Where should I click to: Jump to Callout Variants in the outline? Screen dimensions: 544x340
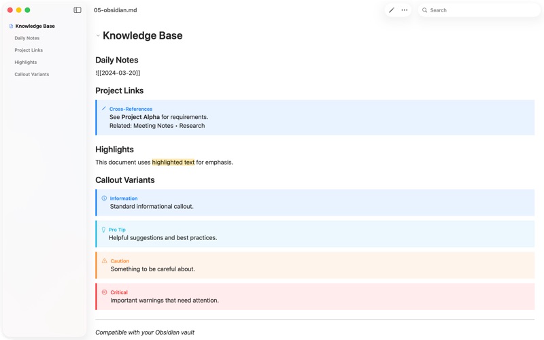pos(31,74)
